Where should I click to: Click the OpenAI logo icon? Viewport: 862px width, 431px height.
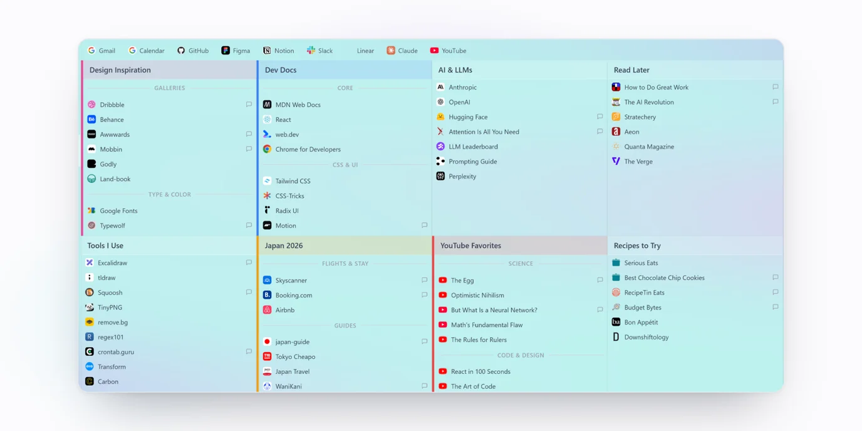click(440, 102)
